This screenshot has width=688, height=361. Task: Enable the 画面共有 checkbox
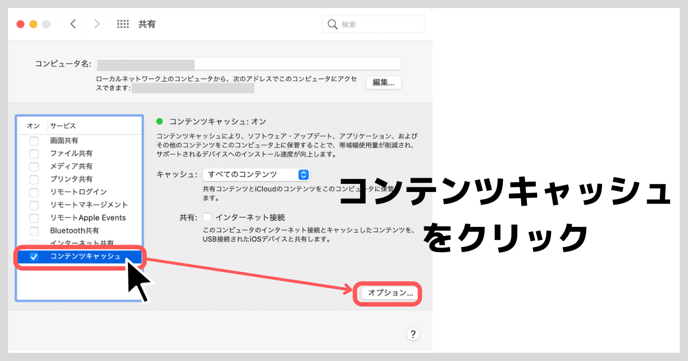[34, 141]
